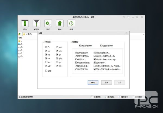
Task: Click the 删除 green trash bin icon
Action: [60, 23]
